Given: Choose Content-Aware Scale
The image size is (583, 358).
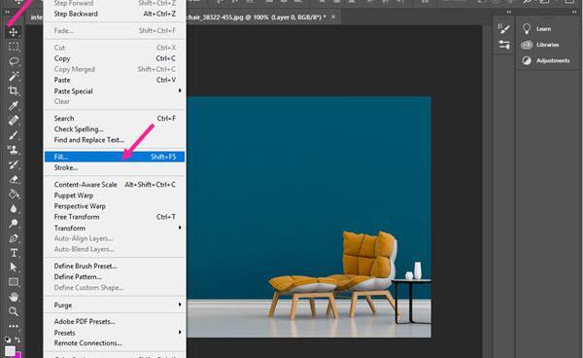Looking at the screenshot, I should pos(115,185).
